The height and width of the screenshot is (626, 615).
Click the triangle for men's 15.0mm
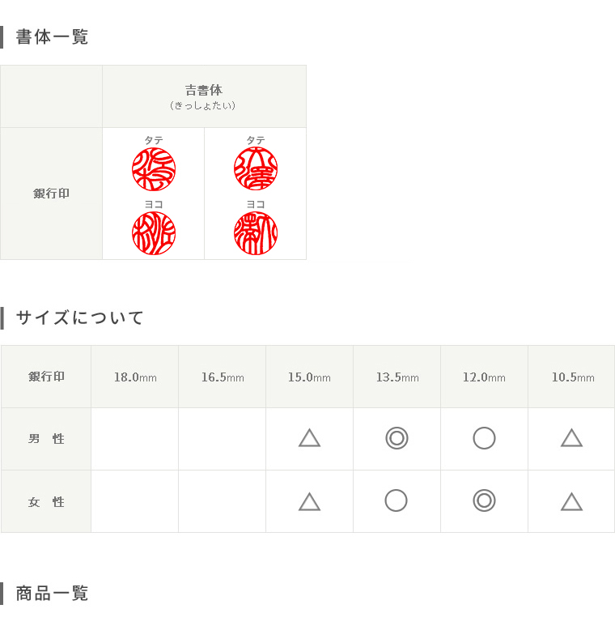309,438
